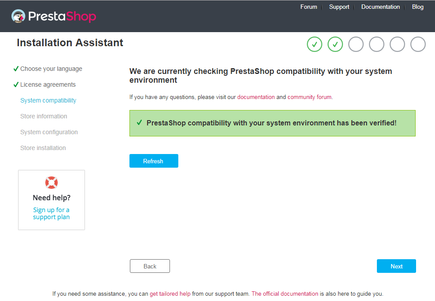Select the second completed step circle
The image size is (435, 301).
[x=335, y=44]
